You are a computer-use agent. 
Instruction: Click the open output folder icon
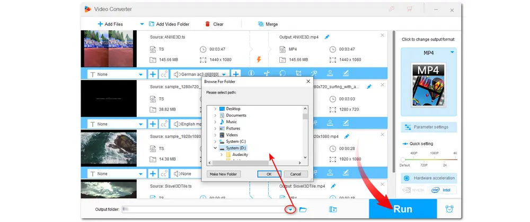[303, 209]
